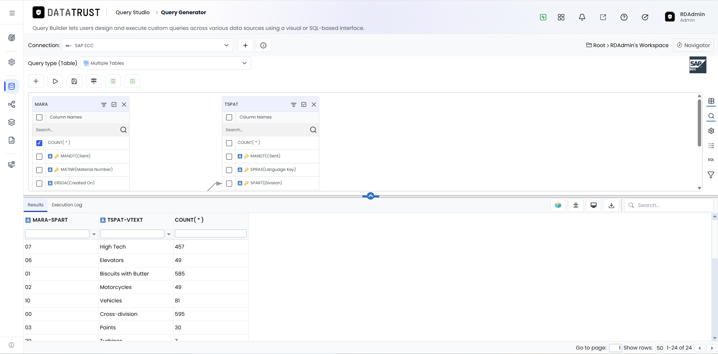The image size is (718, 354).
Task: Show connection info icon
Action: 264,45
